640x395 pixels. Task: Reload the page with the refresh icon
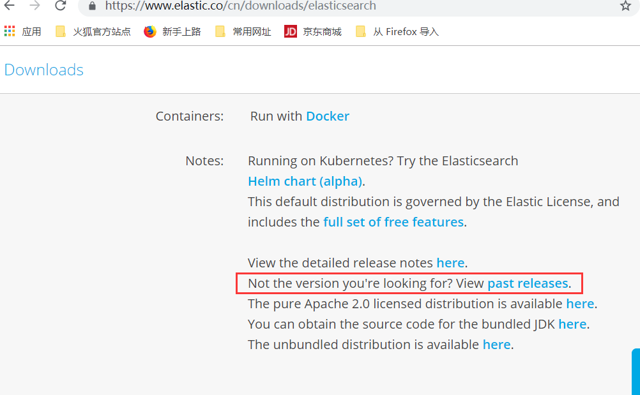61,5
